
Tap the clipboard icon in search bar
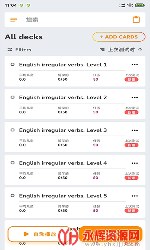click(x=136, y=20)
